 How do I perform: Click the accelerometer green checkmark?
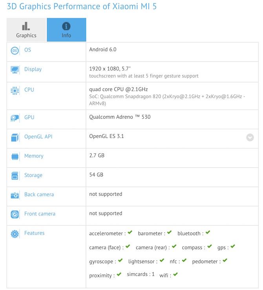click(130, 233)
